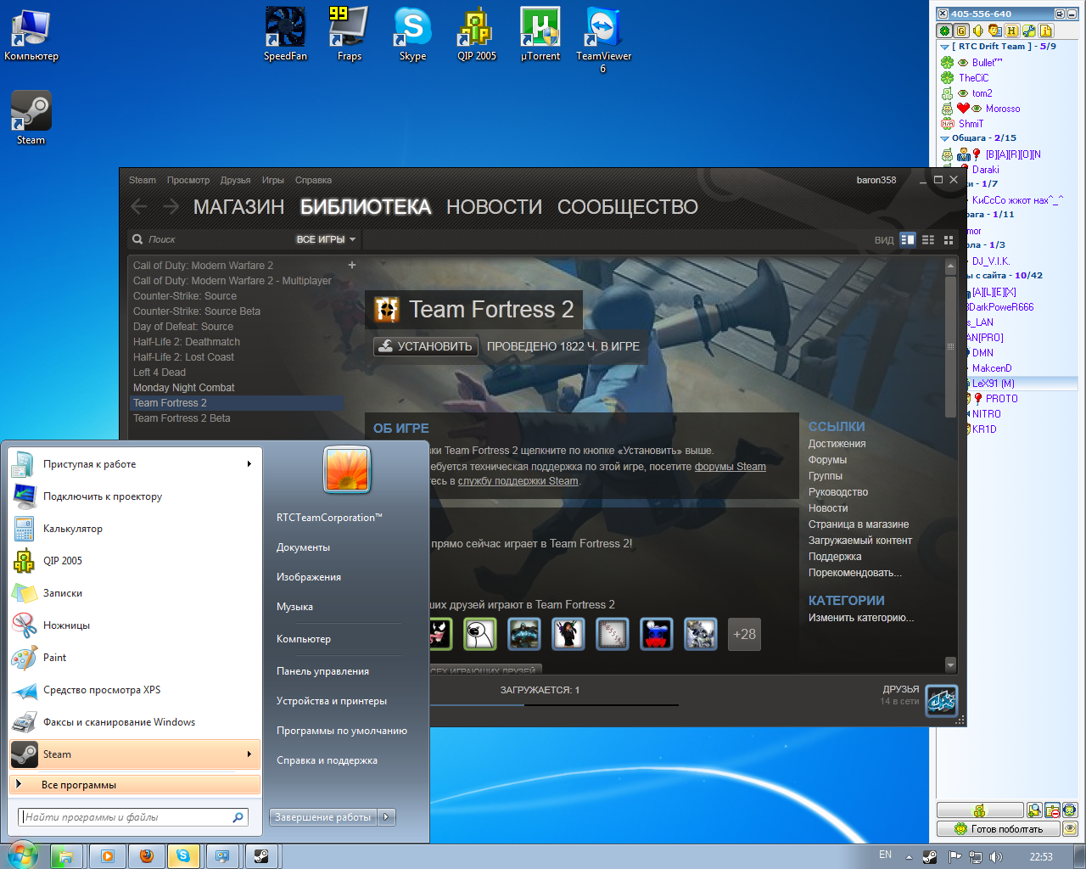Open the Fraps desktop shortcut
The height and width of the screenshot is (869, 1086).
[x=349, y=34]
